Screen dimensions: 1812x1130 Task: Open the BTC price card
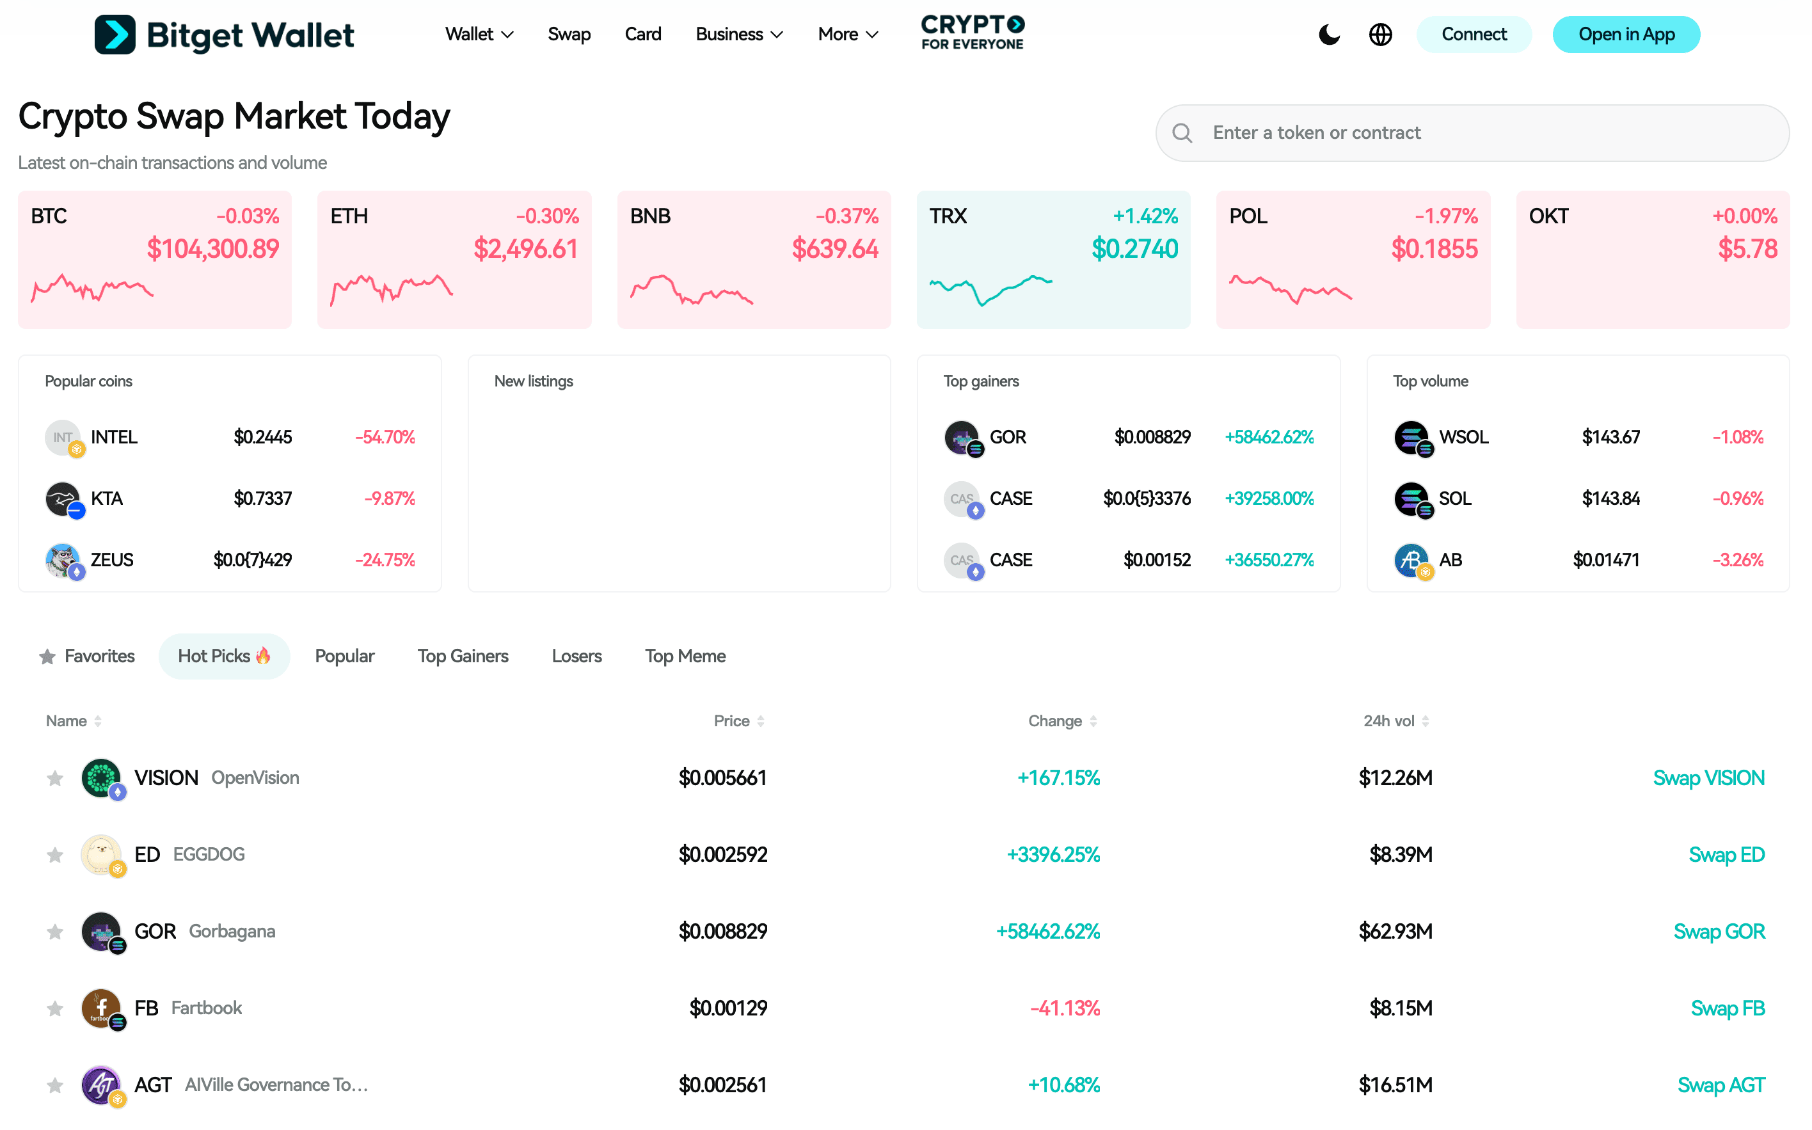(x=155, y=259)
